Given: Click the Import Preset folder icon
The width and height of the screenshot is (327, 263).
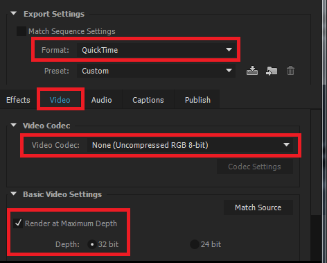Looking at the screenshot, I should pyautogui.click(x=272, y=71).
